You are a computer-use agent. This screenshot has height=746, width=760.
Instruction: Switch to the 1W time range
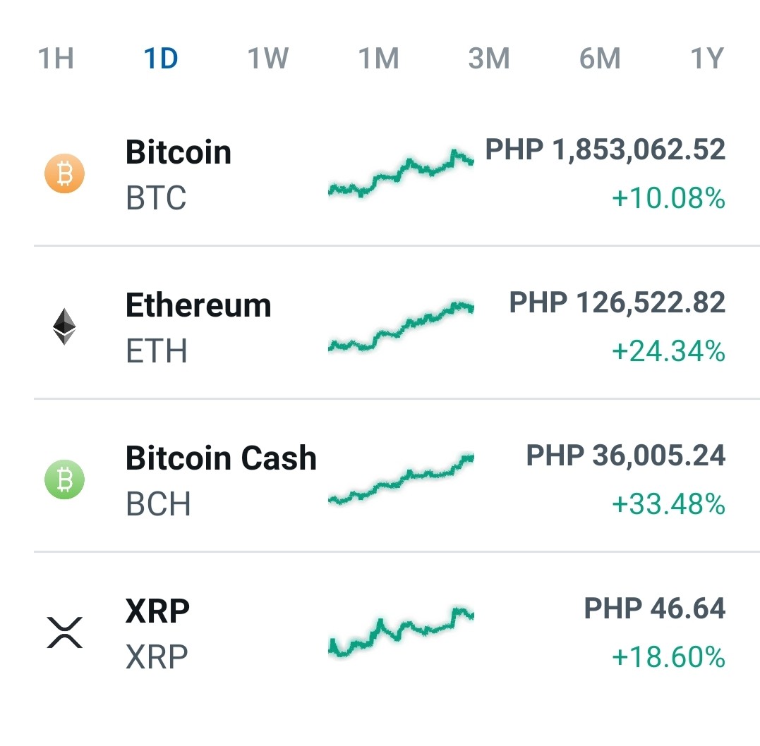(x=268, y=59)
